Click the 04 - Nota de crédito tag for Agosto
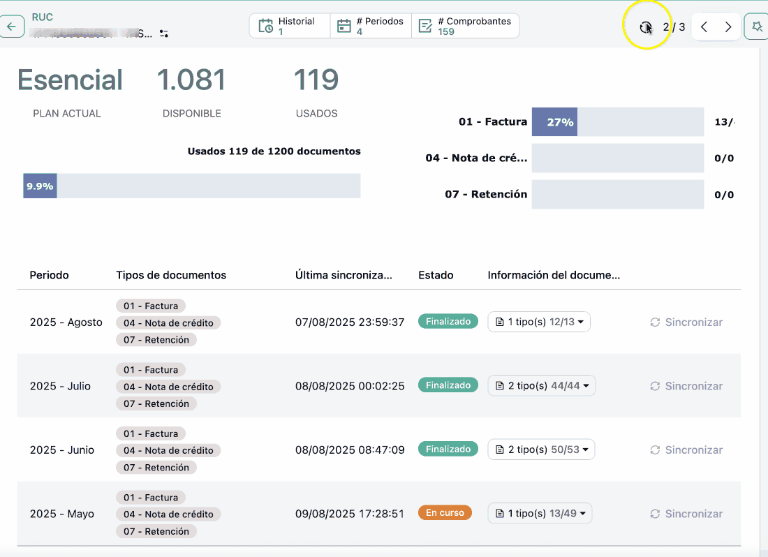The image size is (768, 557). [168, 322]
